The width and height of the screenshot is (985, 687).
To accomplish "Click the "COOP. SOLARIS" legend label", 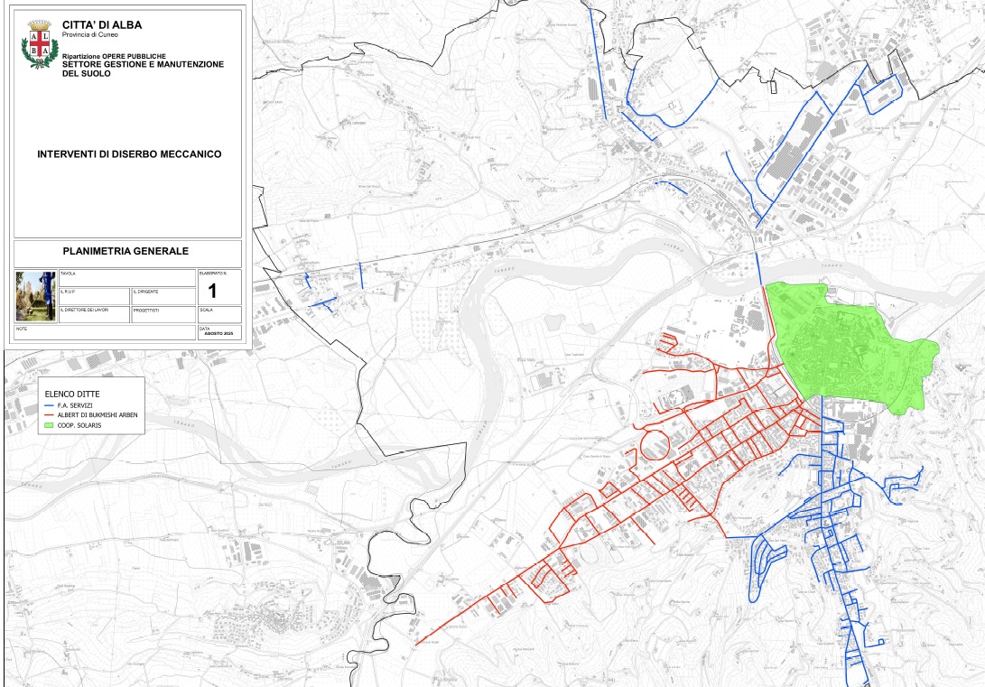I will [x=79, y=426].
